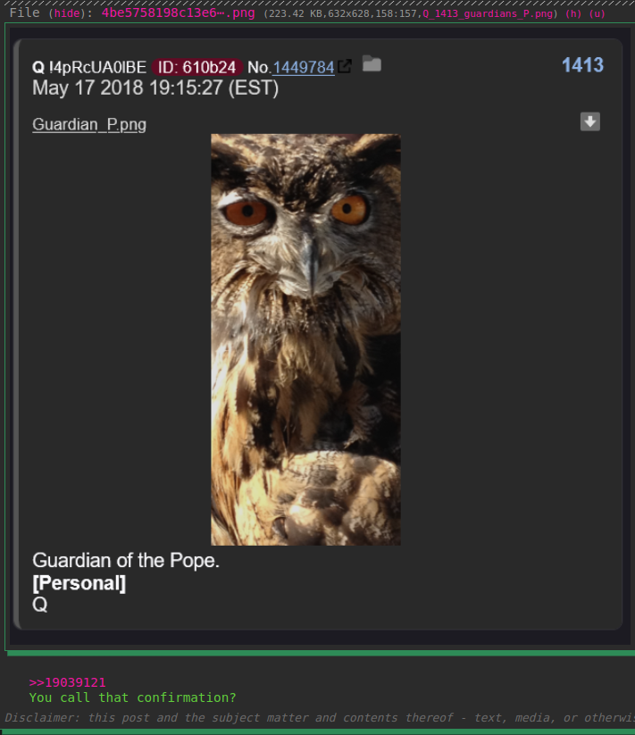This screenshot has width=635, height=735.
Task: Click the (h) file option link
Action: pyautogui.click(x=573, y=13)
